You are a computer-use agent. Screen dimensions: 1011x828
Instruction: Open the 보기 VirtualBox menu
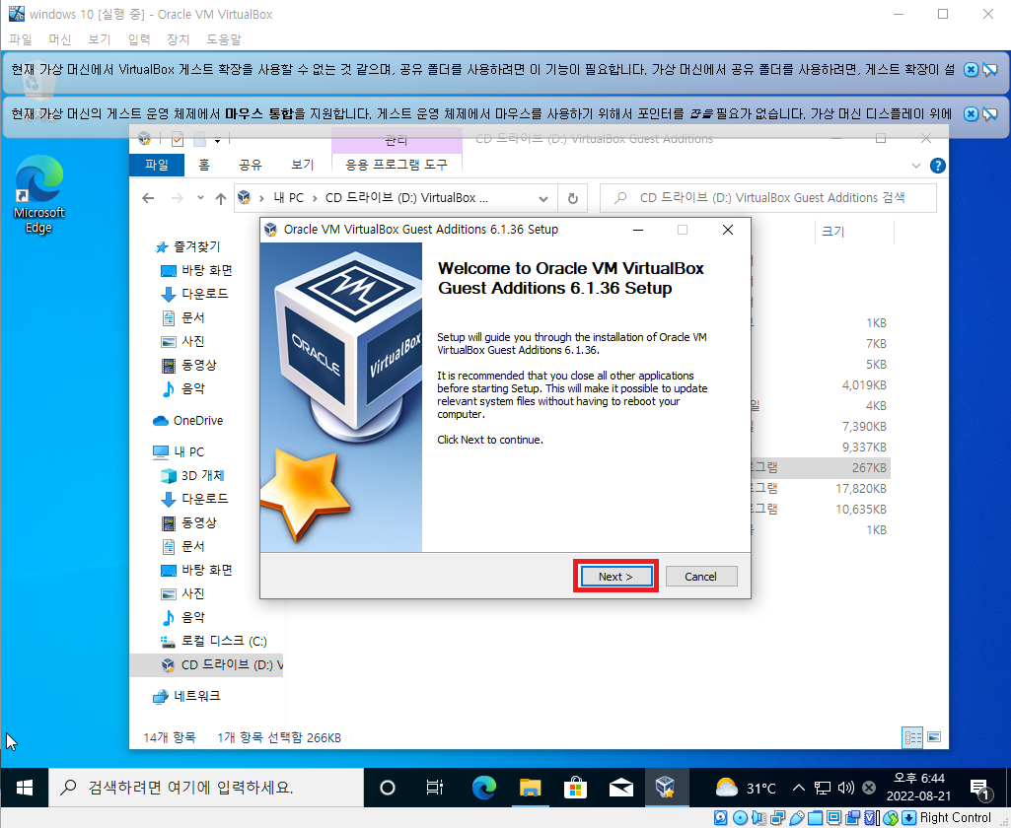100,39
